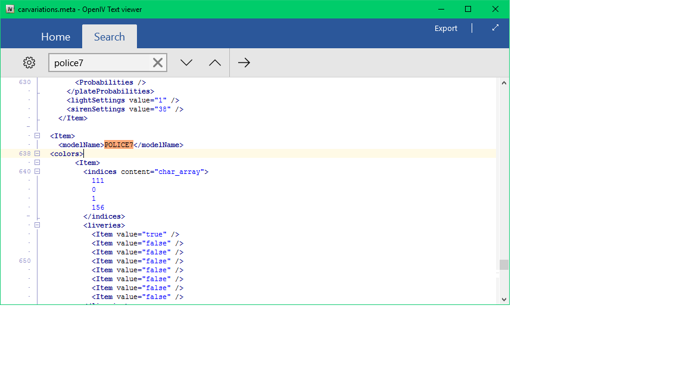Click the highlighted POLICE7 match
686x386 pixels.
(119, 145)
